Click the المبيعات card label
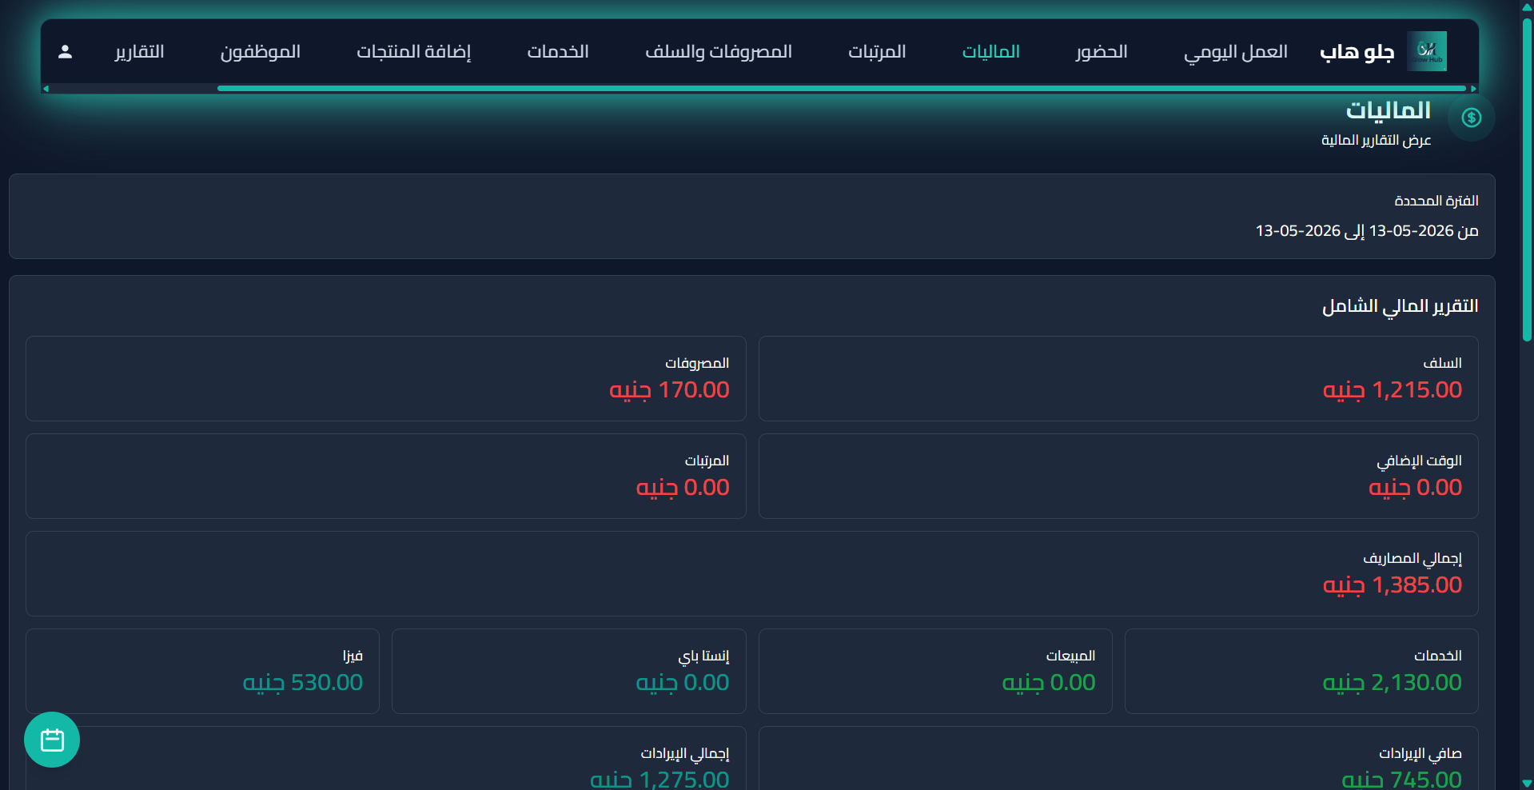Viewport: 1534px width, 790px height. (1071, 656)
